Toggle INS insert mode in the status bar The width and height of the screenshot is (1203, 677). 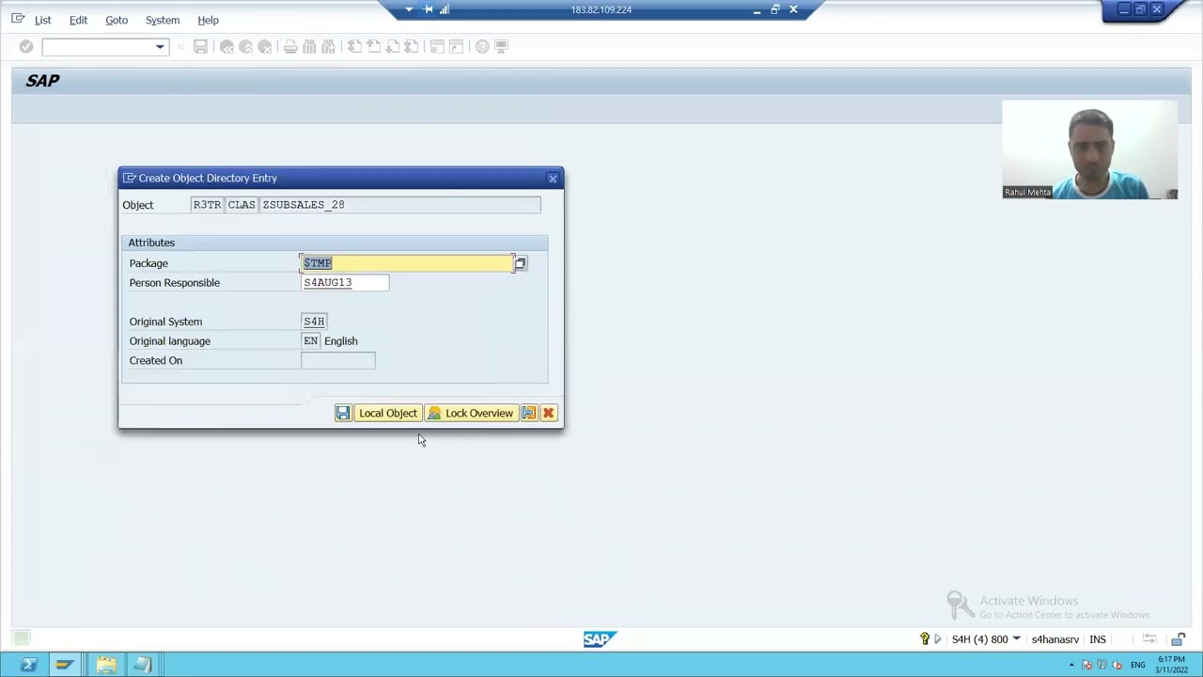point(1098,639)
